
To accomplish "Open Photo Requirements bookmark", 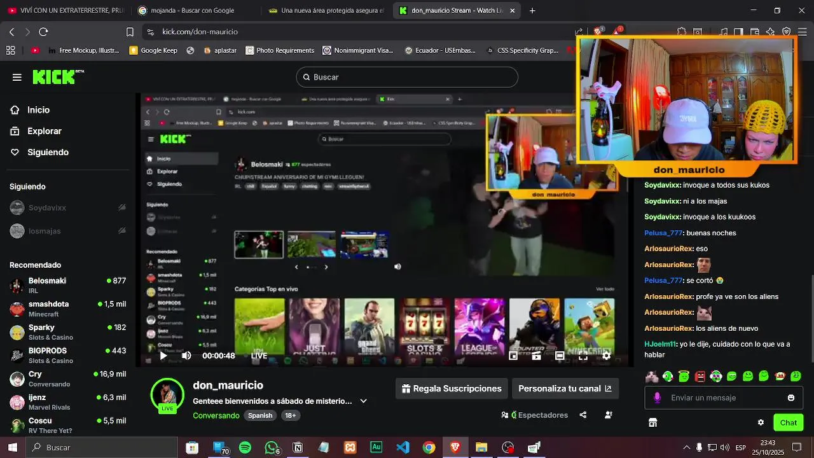I will click(280, 50).
